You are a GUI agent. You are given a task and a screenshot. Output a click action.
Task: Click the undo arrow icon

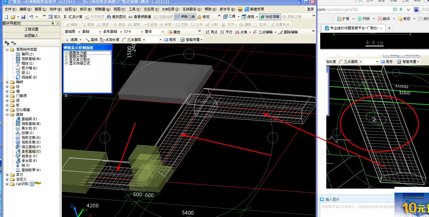pos(32,17)
